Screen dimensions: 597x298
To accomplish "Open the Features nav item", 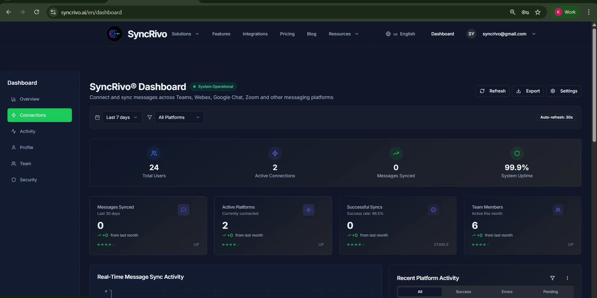I will pos(221,34).
